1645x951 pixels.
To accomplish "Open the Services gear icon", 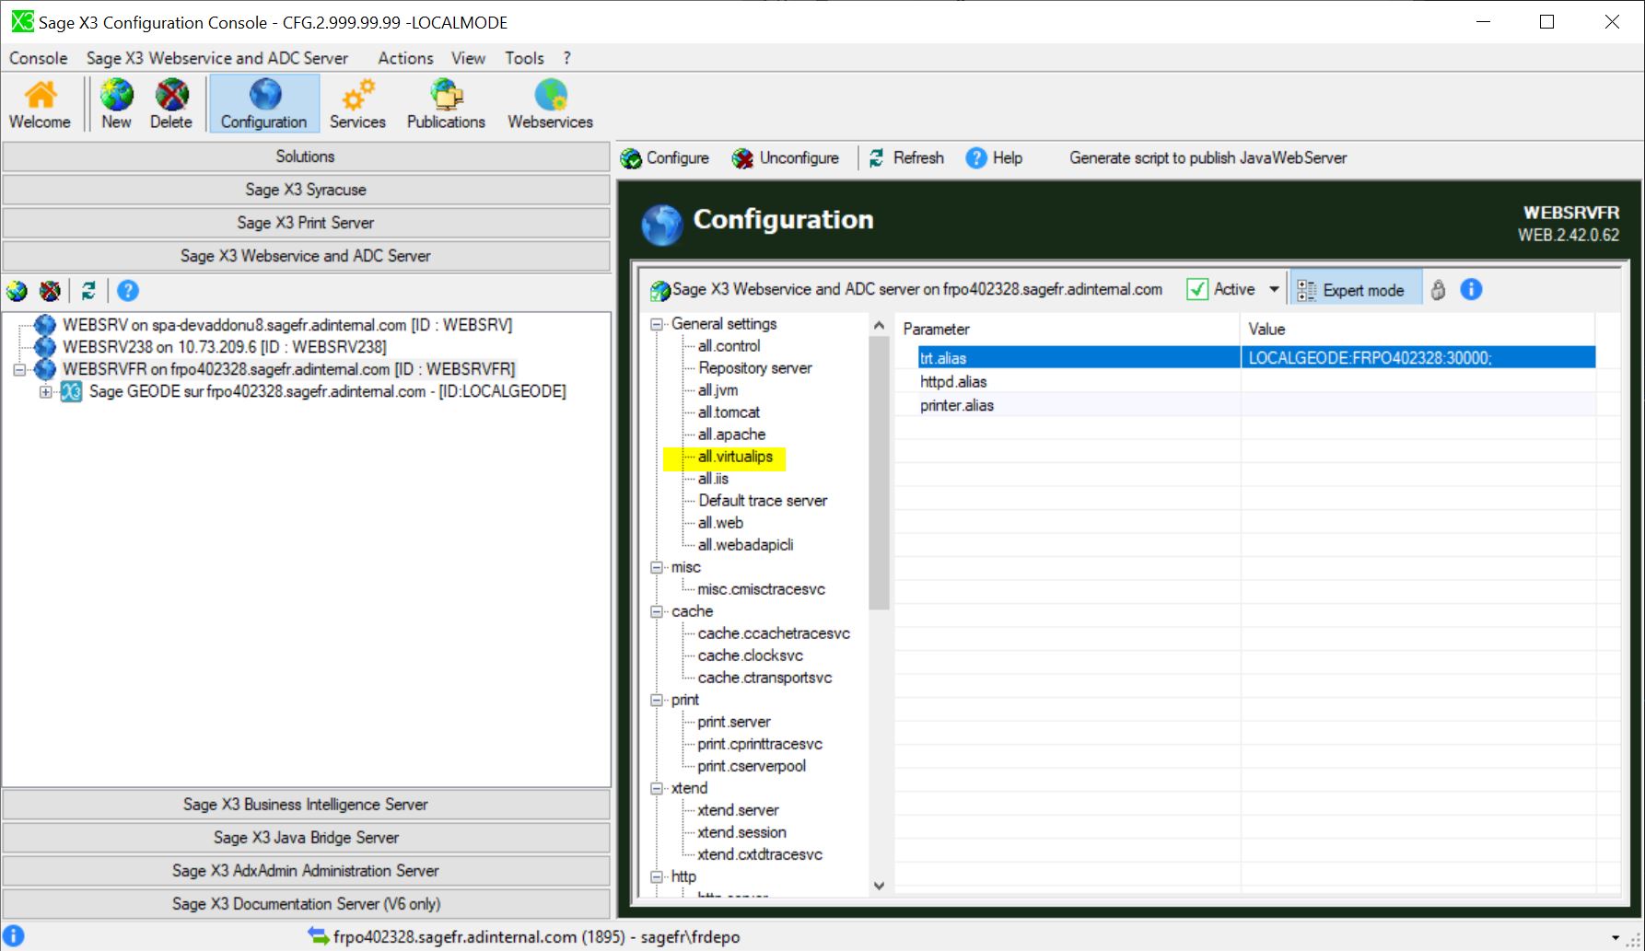I will tap(357, 96).
